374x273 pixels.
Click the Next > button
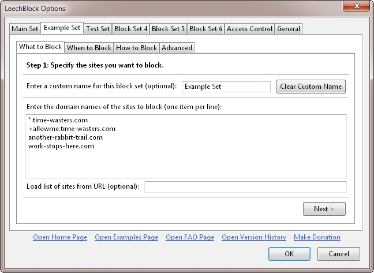(324, 209)
